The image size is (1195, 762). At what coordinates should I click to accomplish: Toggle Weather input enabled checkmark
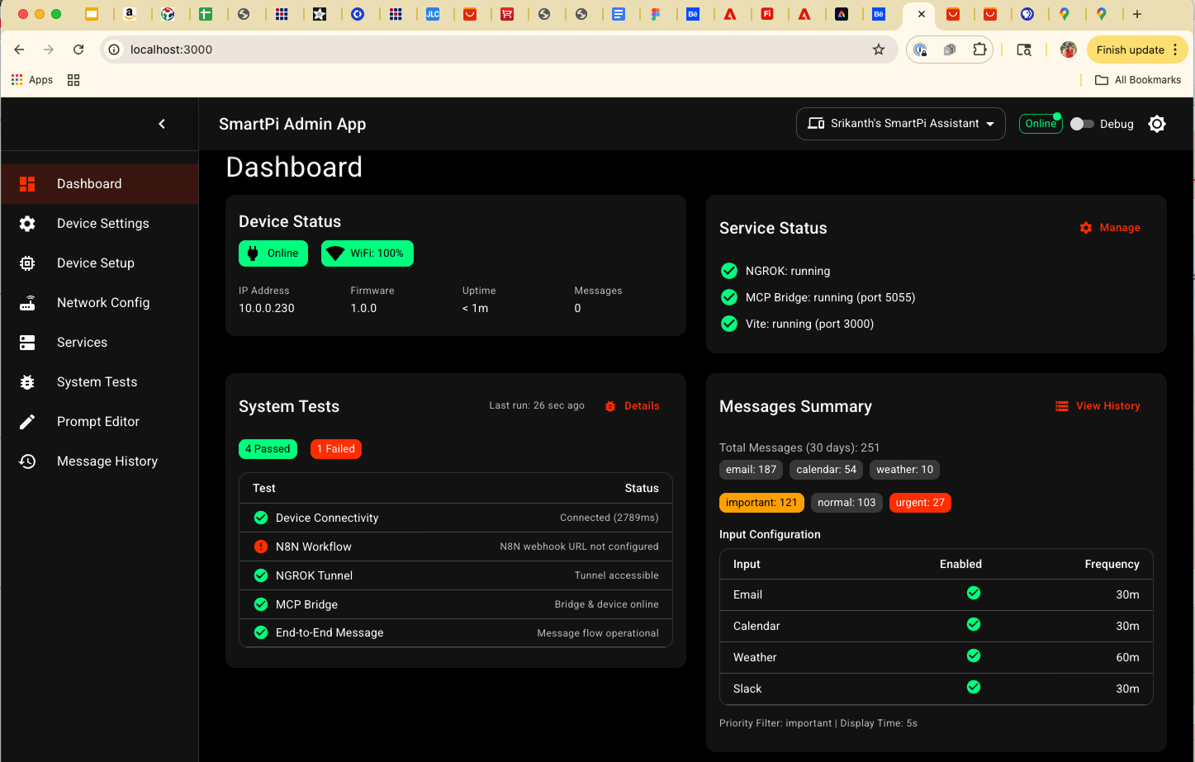(973, 656)
